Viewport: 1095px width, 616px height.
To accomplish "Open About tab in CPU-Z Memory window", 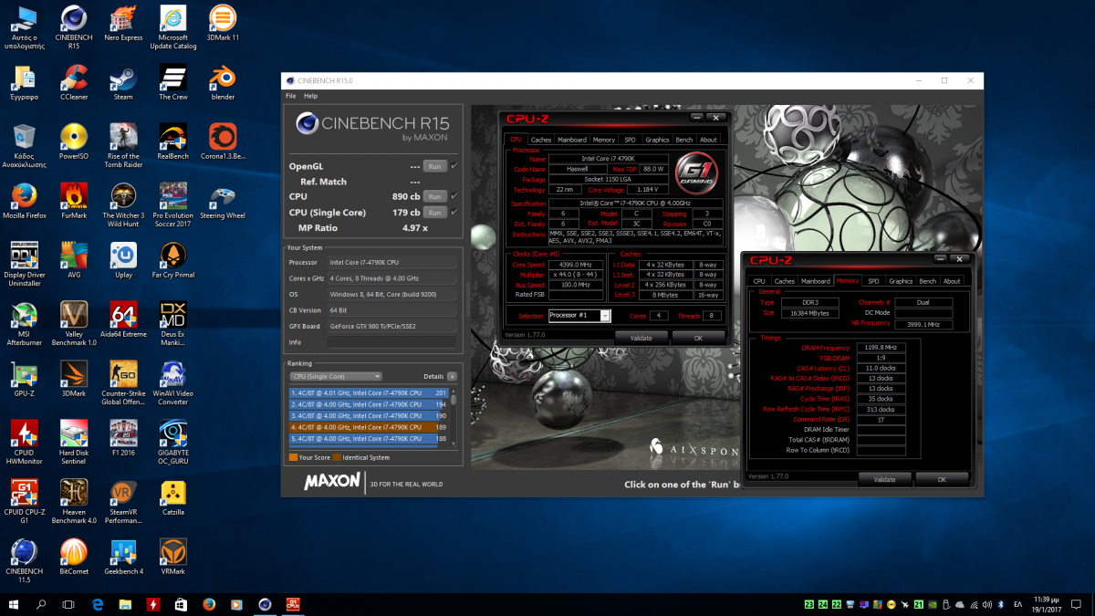I will [952, 281].
